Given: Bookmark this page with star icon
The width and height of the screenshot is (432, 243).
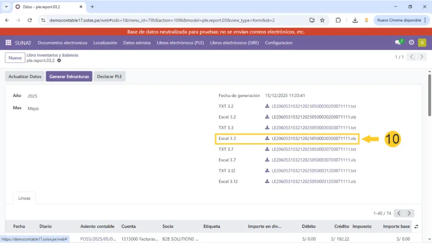Looking at the screenshot, I should pos(322,20).
